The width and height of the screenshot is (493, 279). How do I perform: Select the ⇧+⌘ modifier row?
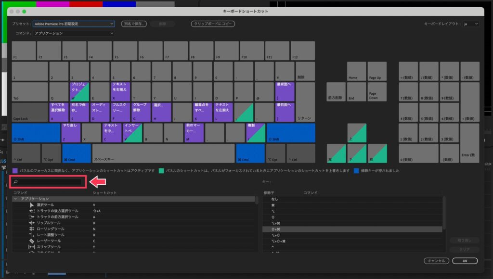(352, 229)
